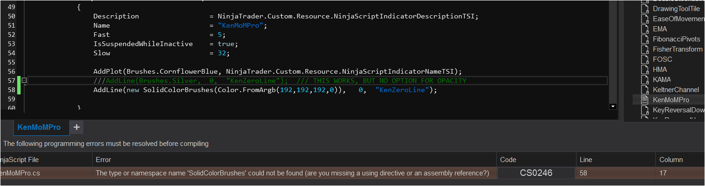
Task: Click line number 52 in the gutter
Action: [12, 35]
